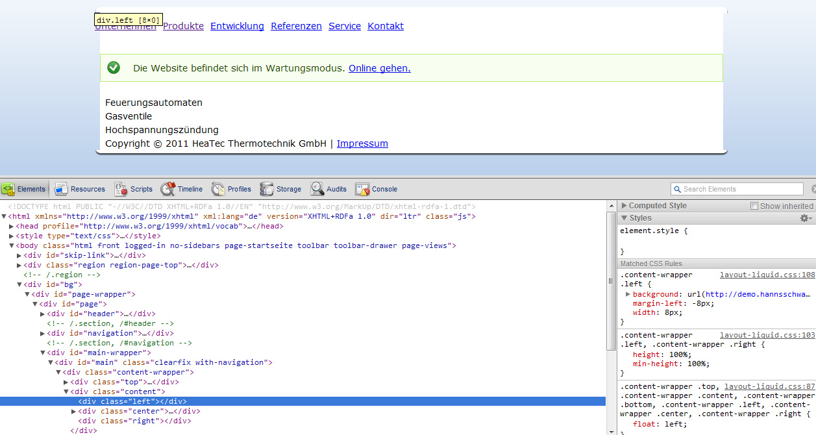This screenshot has width=816, height=435.
Task: Collapse the html root node
Action: point(4,216)
